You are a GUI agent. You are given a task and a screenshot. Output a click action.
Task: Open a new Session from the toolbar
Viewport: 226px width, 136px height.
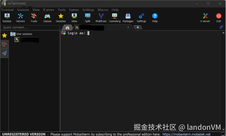(x=7, y=18)
